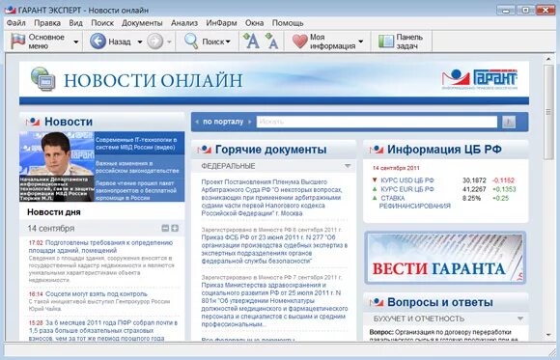Open the Основное меню flag icon
This screenshot has height=360, width=560.
(x=17, y=42)
